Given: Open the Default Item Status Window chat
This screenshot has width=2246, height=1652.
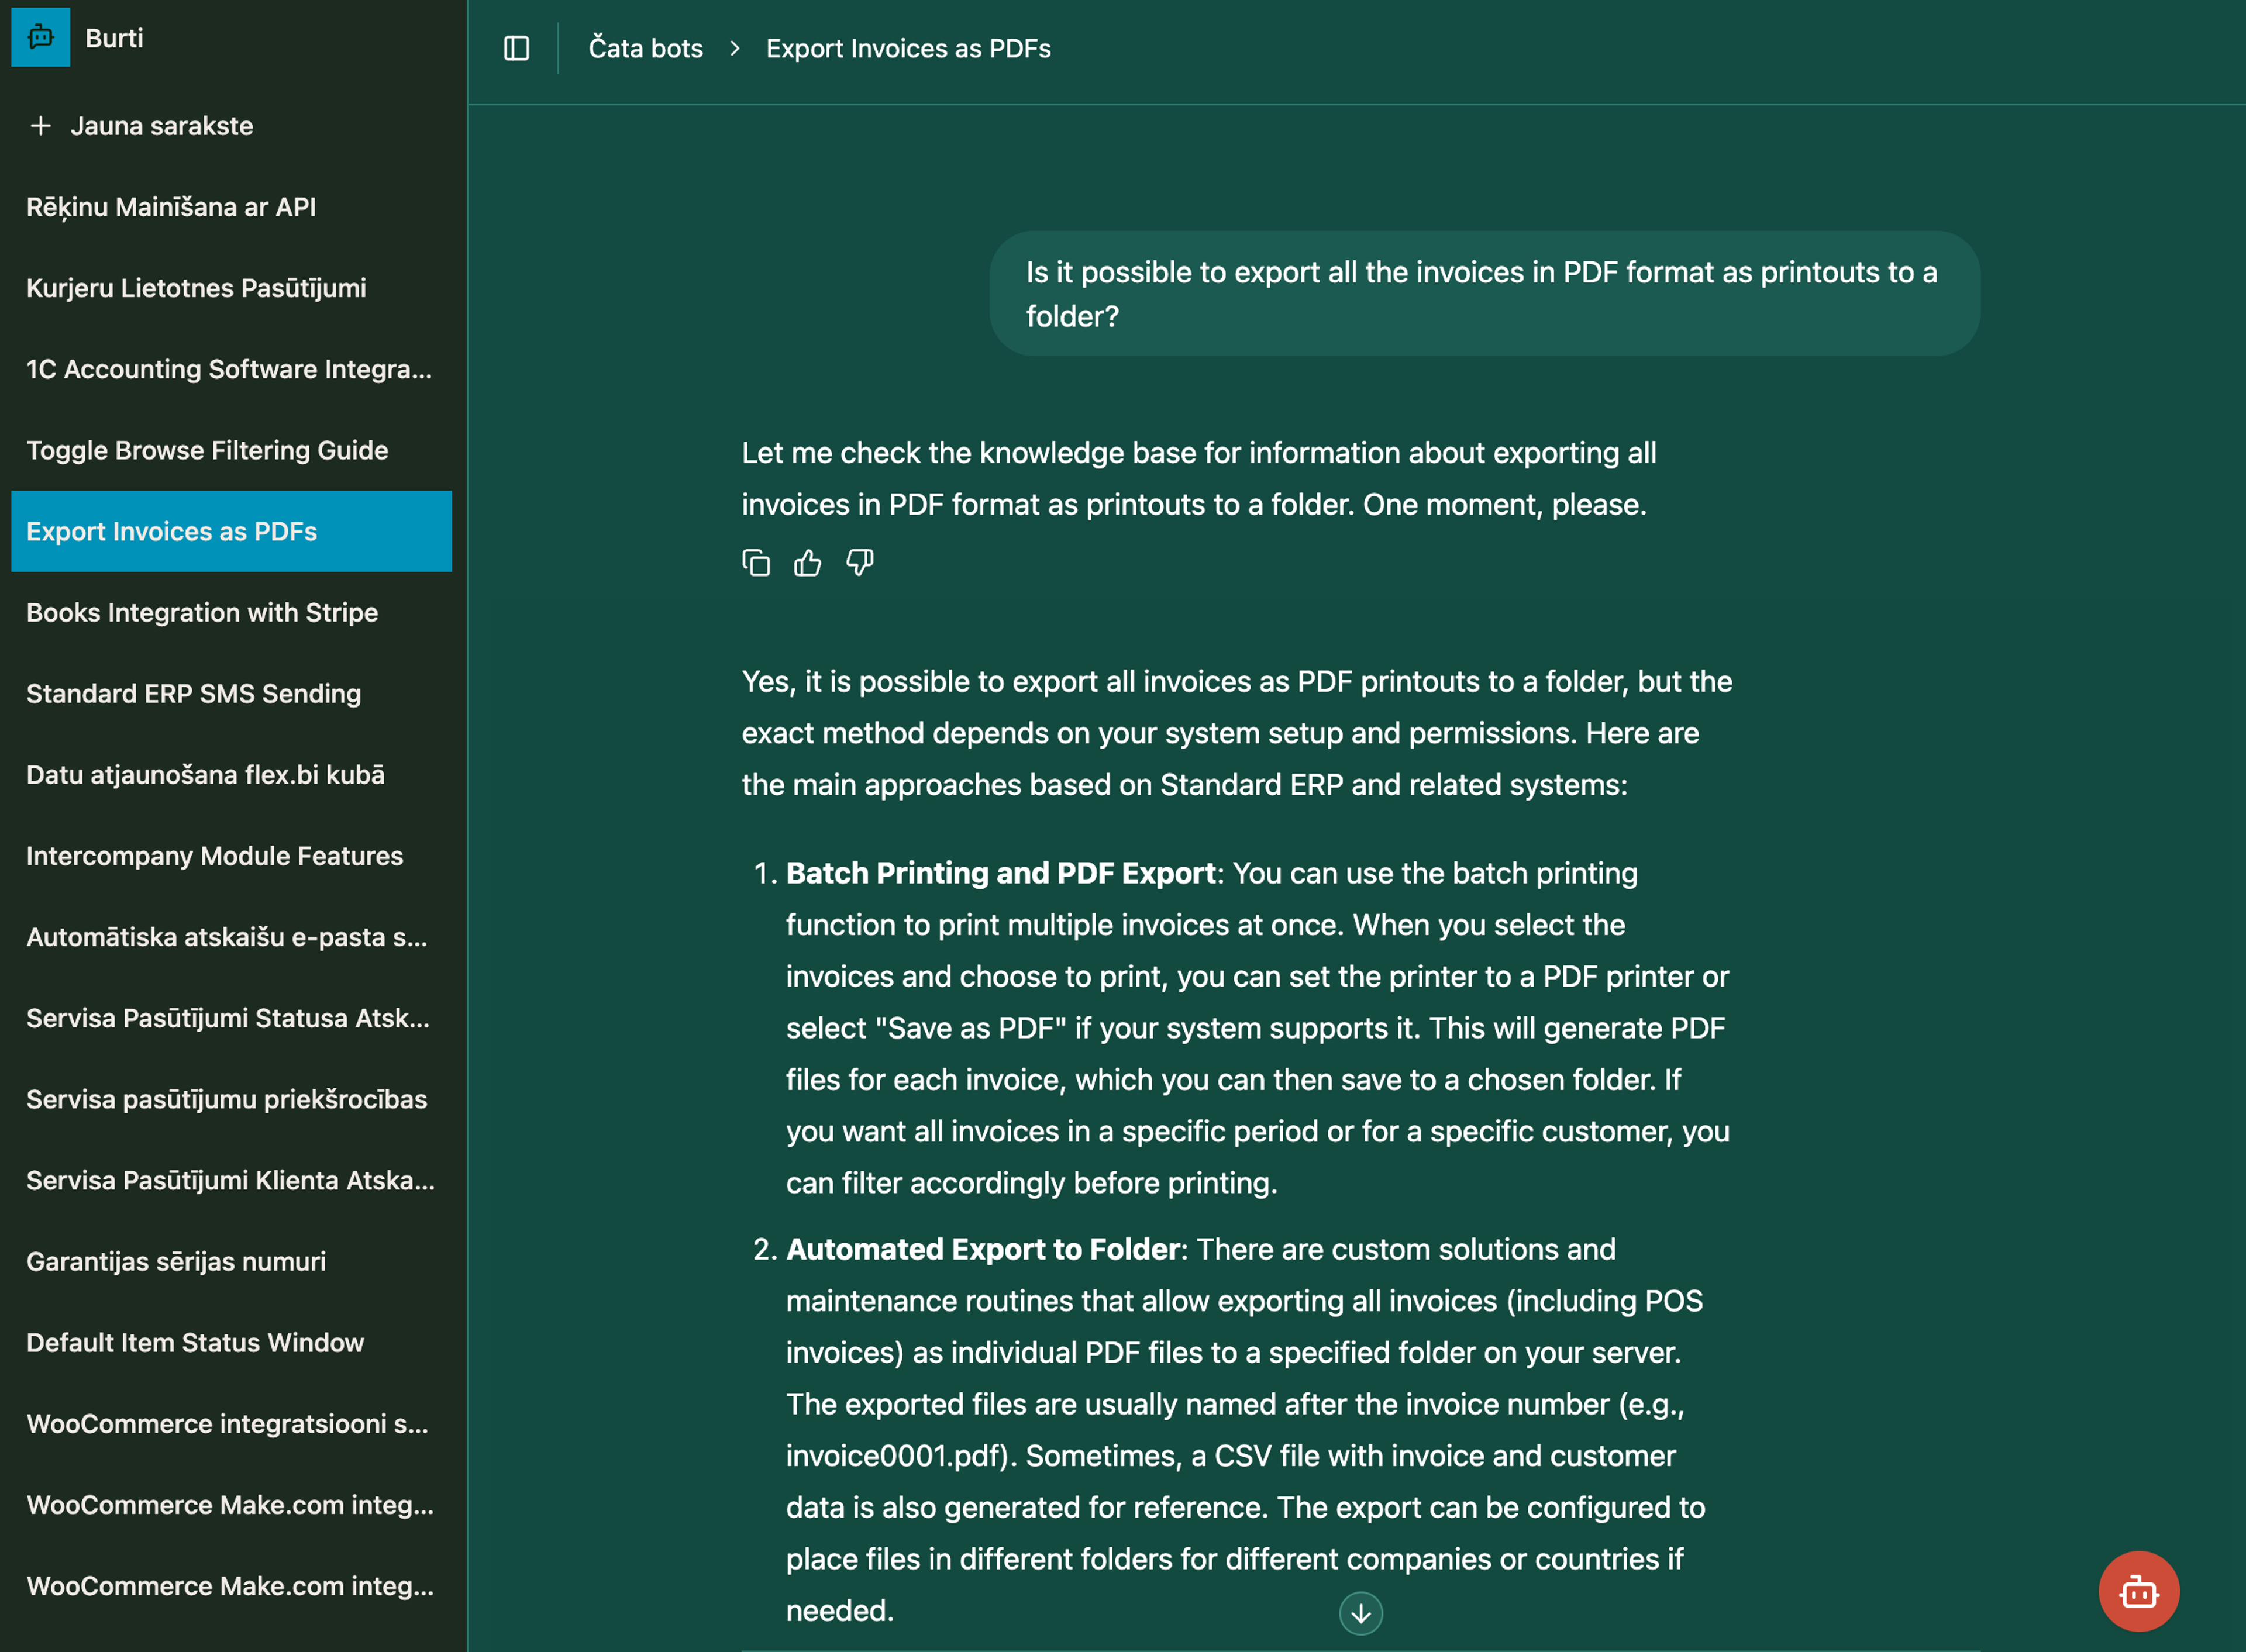Looking at the screenshot, I should (231, 1342).
